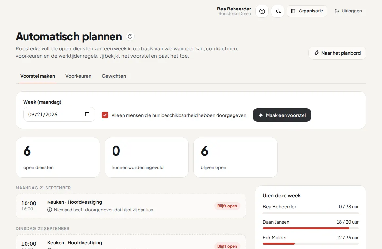Click the lightning icon on Naar het planbord

tap(316, 53)
